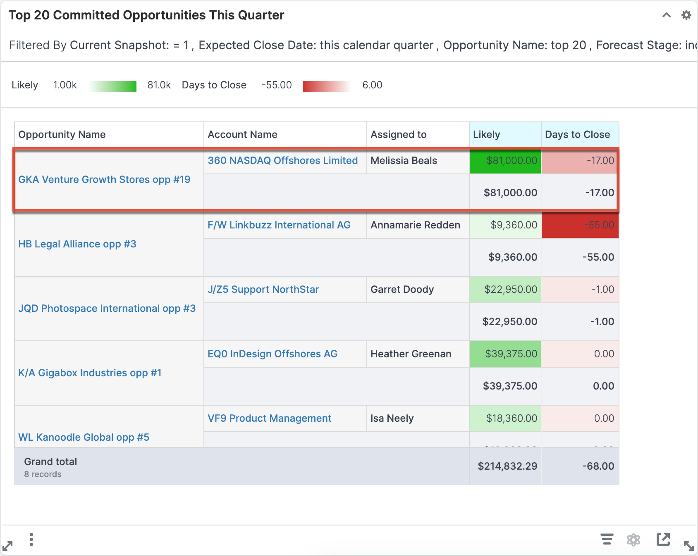
Task: Click the expand arrows icon at bottom left
Action: [x=7, y=546]
